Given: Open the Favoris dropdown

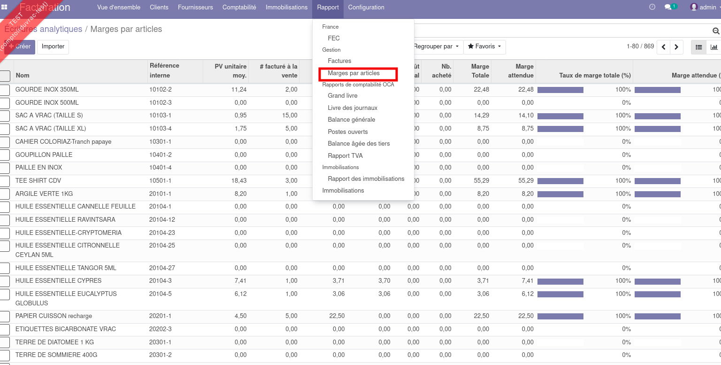Looking at the screenshot, I should pos(484,47).
